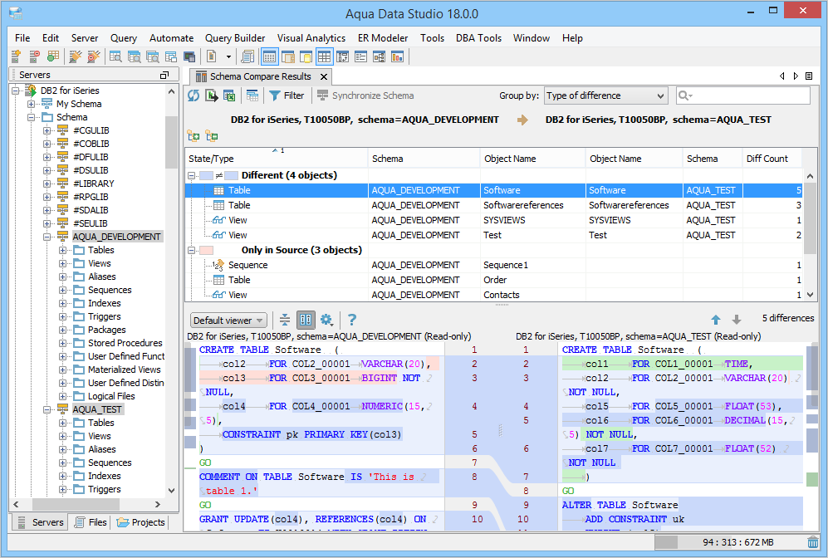Image resolution: width=828 pixels, height=558 pixels.
Task: Collapse the Different (4 objects) group
Action: click(x=192, y=175)
